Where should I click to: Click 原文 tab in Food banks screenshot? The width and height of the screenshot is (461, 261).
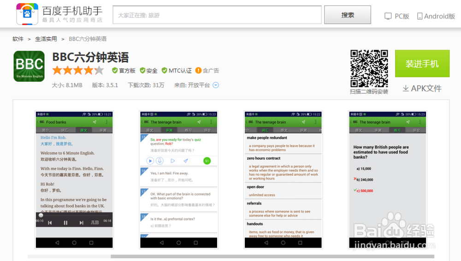point(83,130)
